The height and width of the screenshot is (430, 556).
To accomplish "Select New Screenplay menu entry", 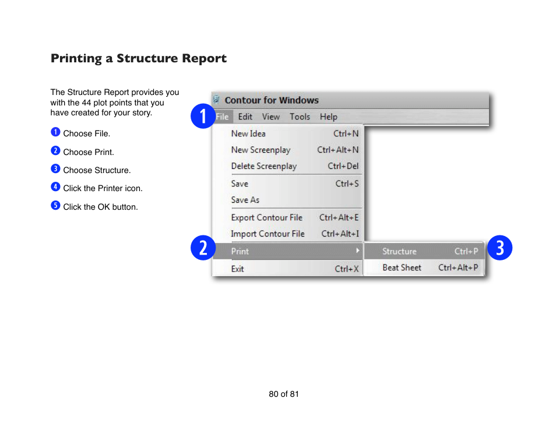I will 288,150.
